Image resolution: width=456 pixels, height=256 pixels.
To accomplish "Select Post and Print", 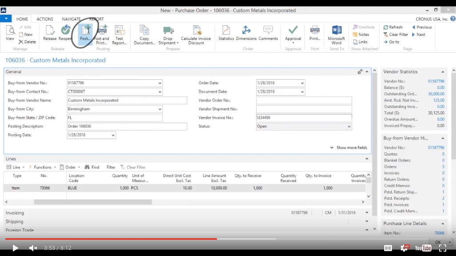I will click(101, 35).
